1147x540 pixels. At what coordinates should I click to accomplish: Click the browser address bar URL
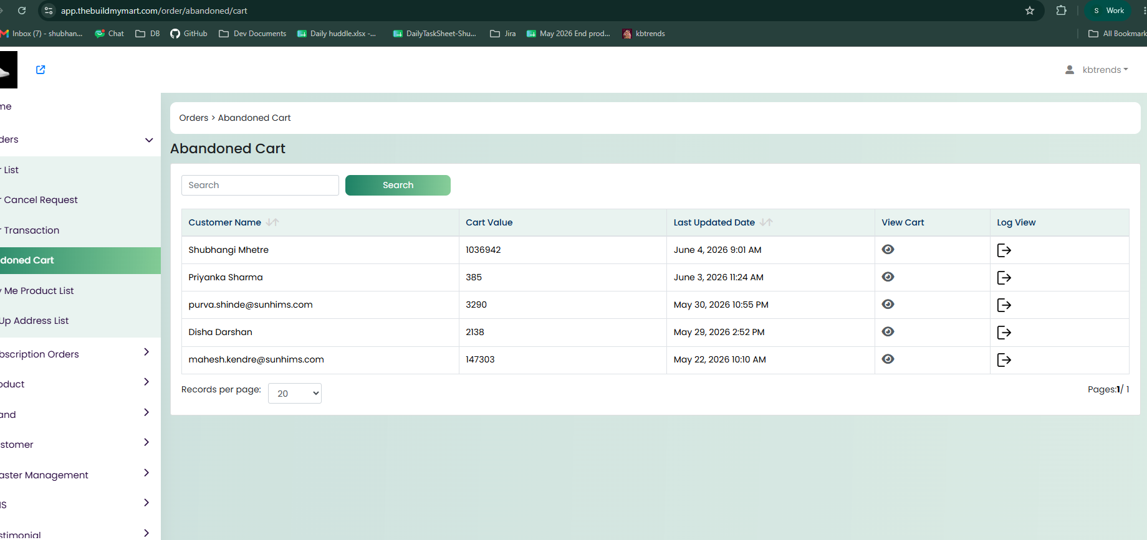[x=154, y=11]
